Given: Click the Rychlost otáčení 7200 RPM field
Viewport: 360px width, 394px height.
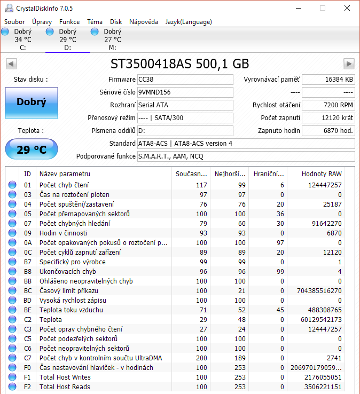Looking at the screenshot, I should click(328, 105).
